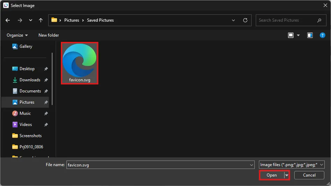Click the pin icon beside Downloads

[46, 80]
